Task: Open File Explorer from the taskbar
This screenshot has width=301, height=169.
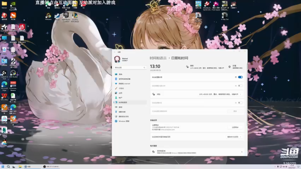Action: coord(20,166)
